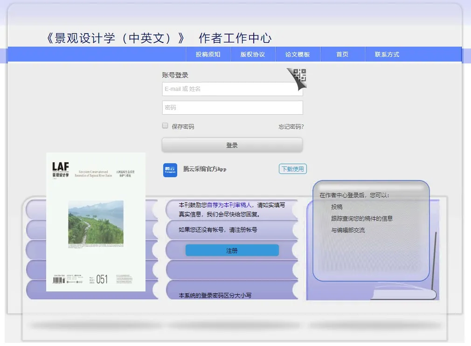The width and height of the screenshot is (471, 346).
Task: Click the 腾云采编官方App text
Action: coord(205,169)
